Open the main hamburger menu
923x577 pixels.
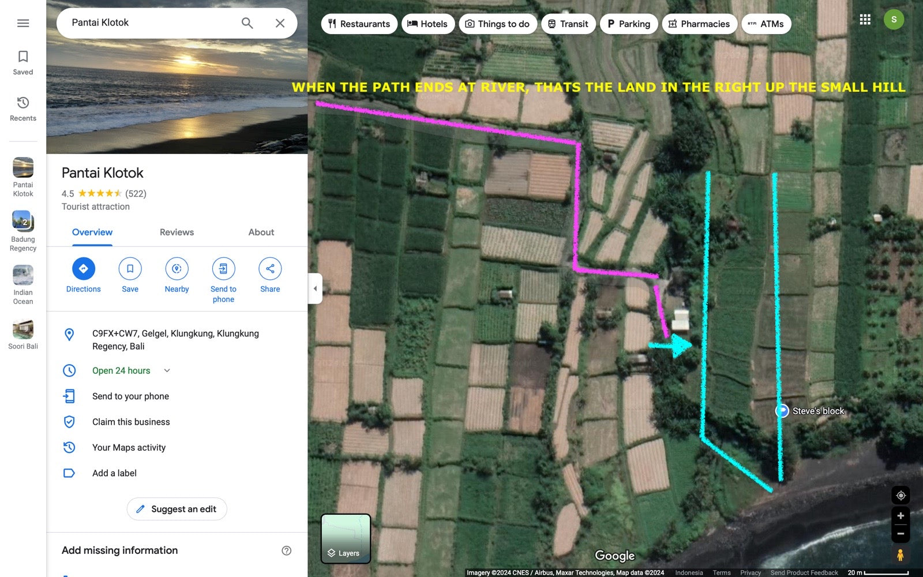pos(23,23)
